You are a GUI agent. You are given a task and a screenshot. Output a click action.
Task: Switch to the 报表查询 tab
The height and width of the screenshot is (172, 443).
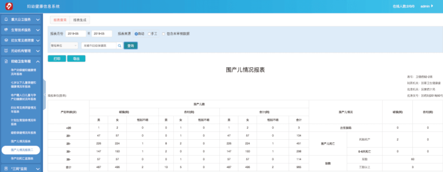(60, 20)
